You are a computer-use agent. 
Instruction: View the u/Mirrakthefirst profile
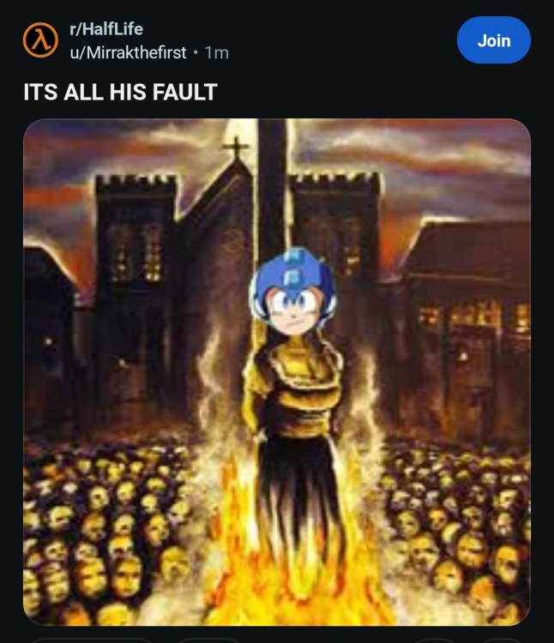128,52
